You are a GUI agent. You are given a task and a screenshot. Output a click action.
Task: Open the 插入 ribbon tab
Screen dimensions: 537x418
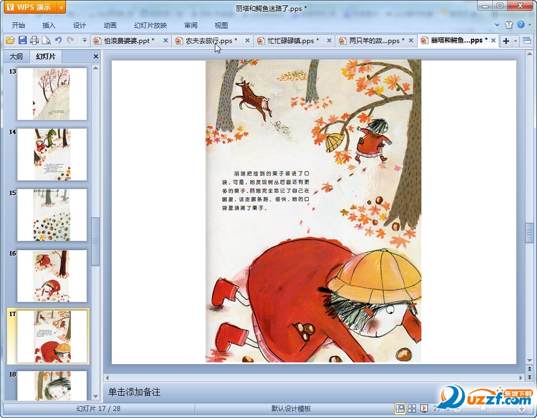coord(49,25)
